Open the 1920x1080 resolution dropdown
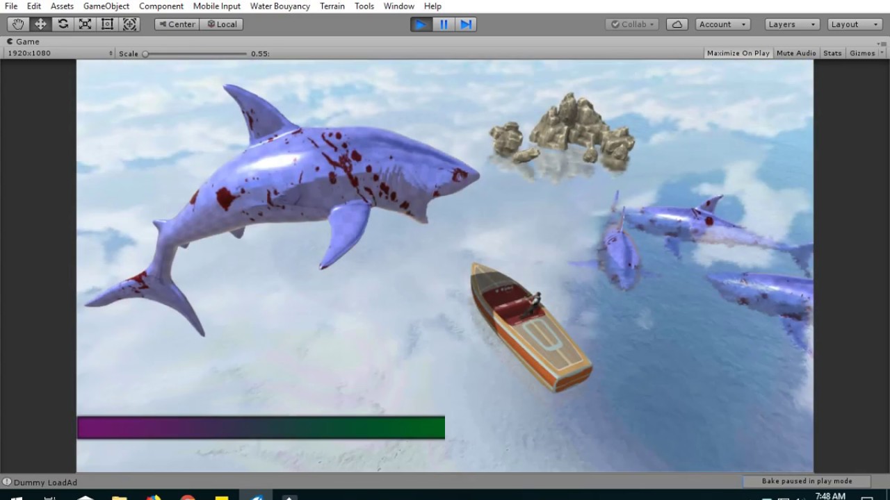Screen dimensions: 890x500 coord(59,53)
